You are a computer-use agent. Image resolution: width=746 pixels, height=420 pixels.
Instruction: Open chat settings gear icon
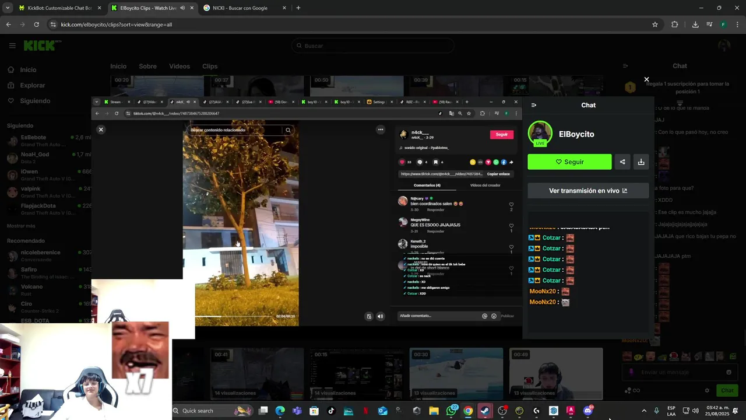pyautogui.click(x=707, y=390)
